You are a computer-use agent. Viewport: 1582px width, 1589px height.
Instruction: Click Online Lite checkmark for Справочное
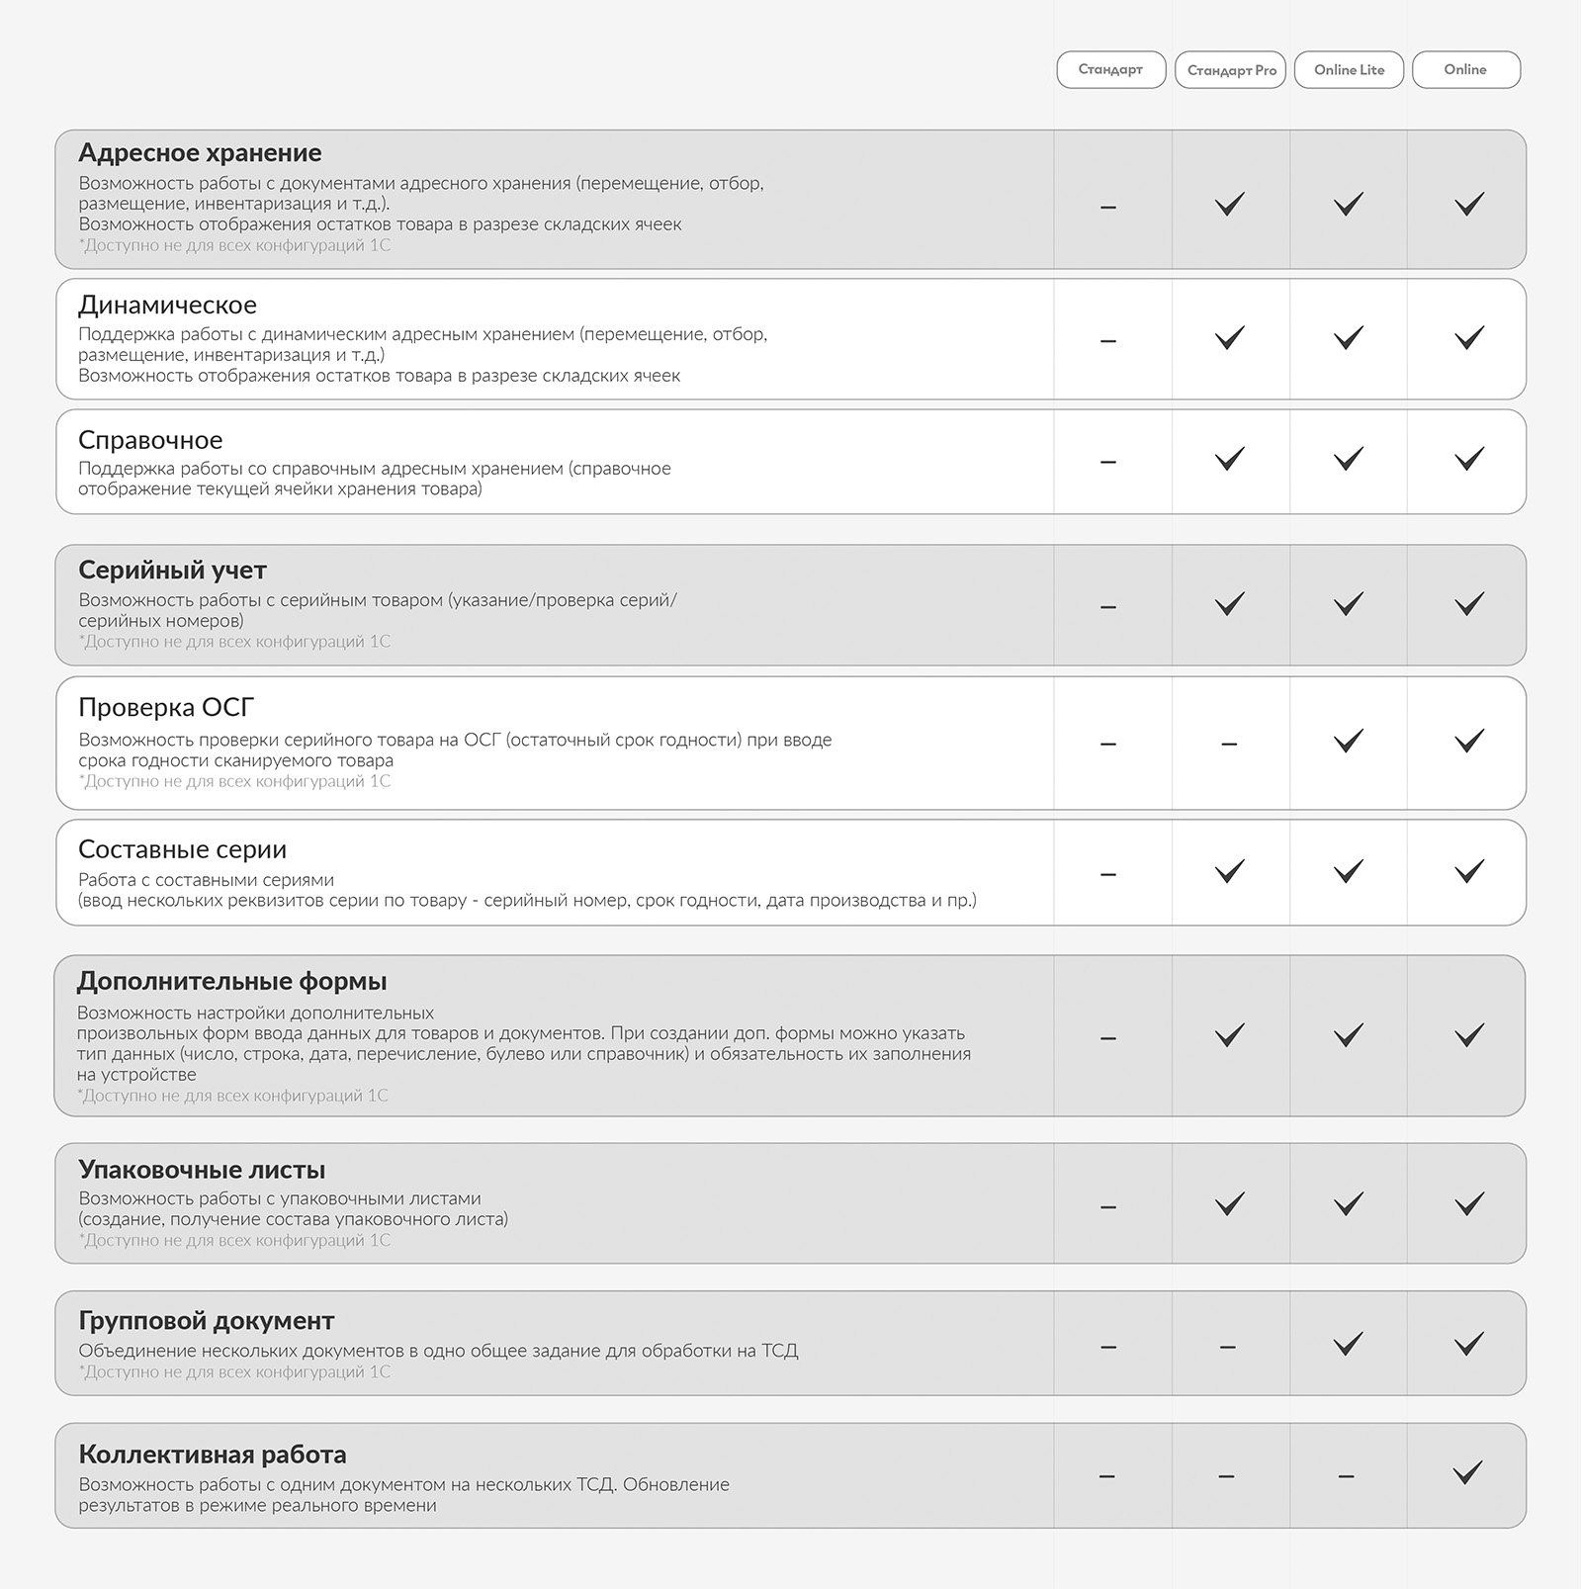coord(1349,459)
